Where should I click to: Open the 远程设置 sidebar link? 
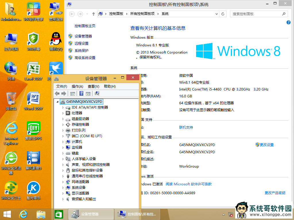[x=81, y=44]
